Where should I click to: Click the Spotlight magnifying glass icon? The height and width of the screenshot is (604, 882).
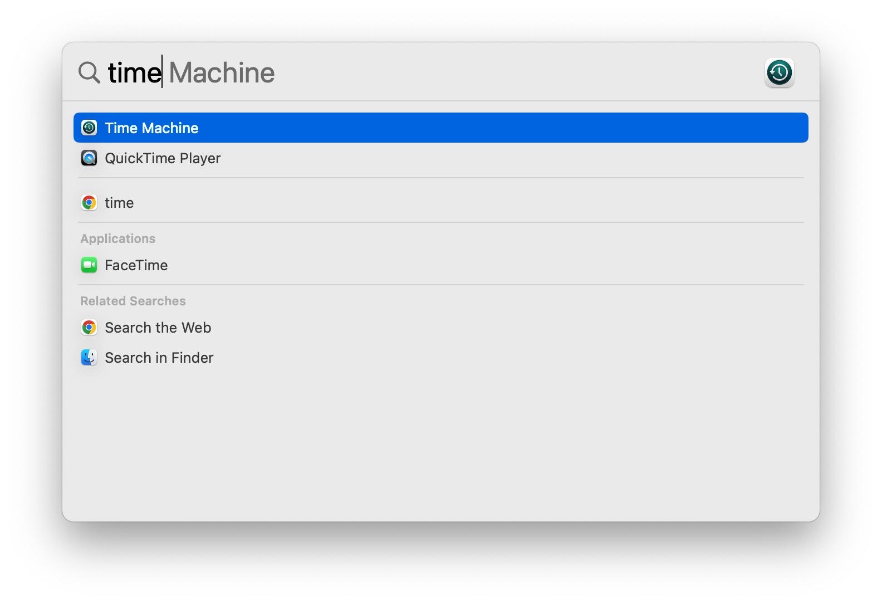point(89,72)
